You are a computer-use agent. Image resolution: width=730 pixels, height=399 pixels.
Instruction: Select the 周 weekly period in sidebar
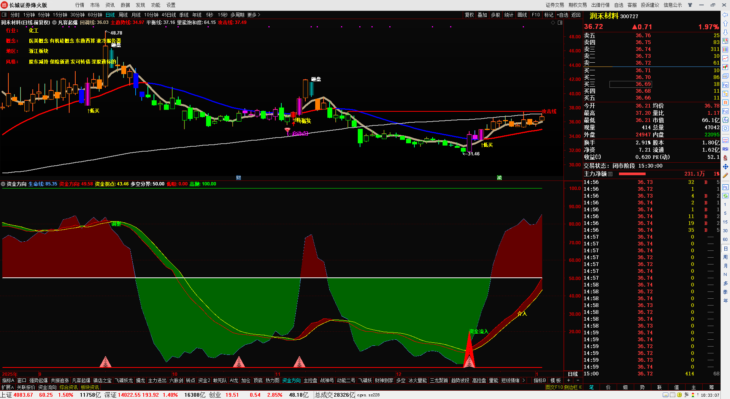point(725,257)
